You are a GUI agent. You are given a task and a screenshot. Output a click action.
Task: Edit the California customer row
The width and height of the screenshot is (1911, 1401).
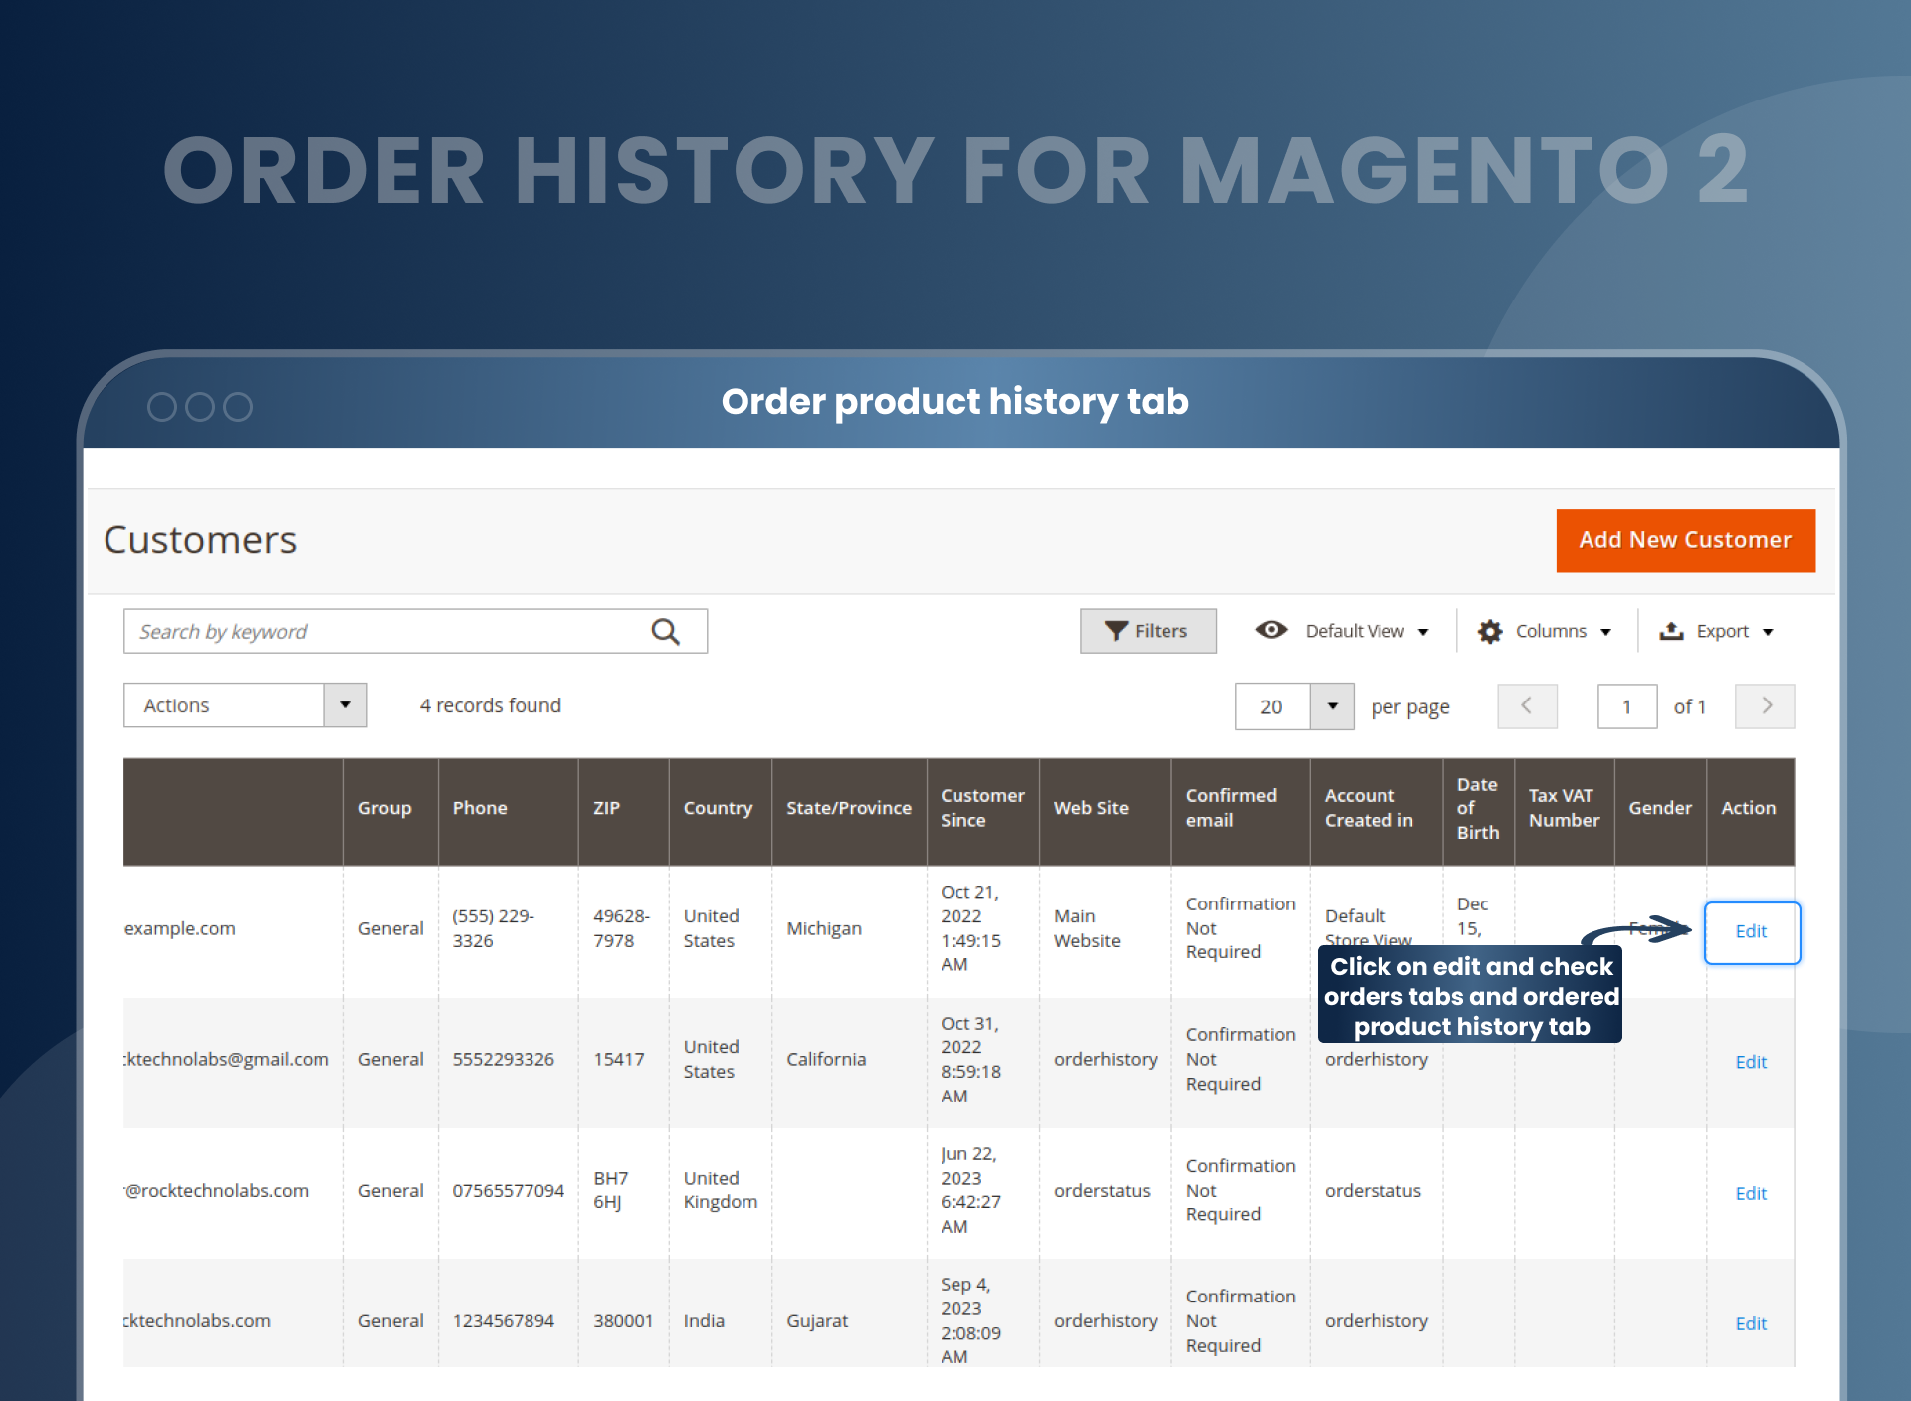[x=1751, y=1062]
